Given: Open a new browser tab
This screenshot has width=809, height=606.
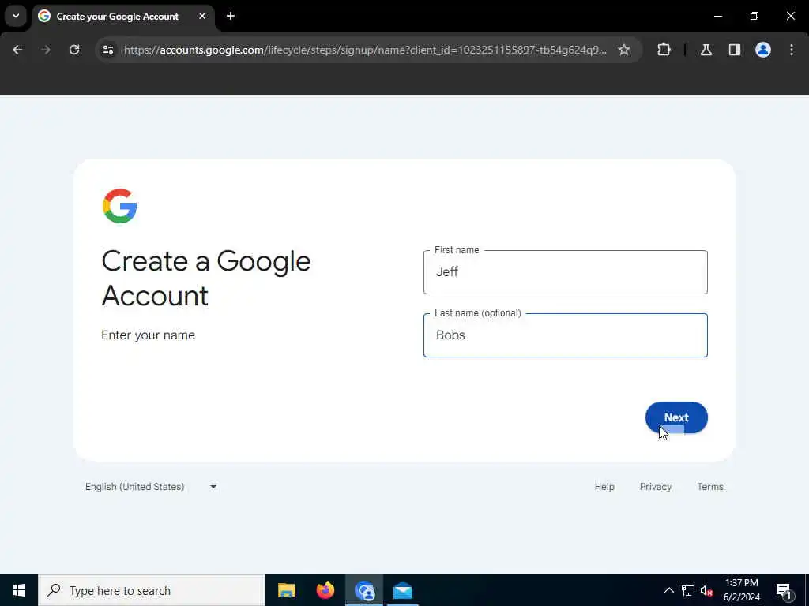Looking at the screenshot, I should 231,16.
